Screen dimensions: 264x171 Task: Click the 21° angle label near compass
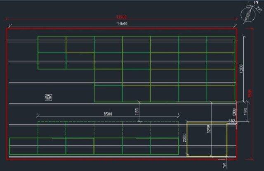click(x=258, y=8)
